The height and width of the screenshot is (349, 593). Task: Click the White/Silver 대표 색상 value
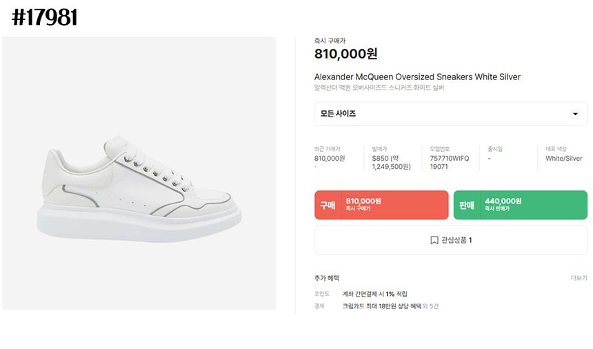(x=563, y=158)
